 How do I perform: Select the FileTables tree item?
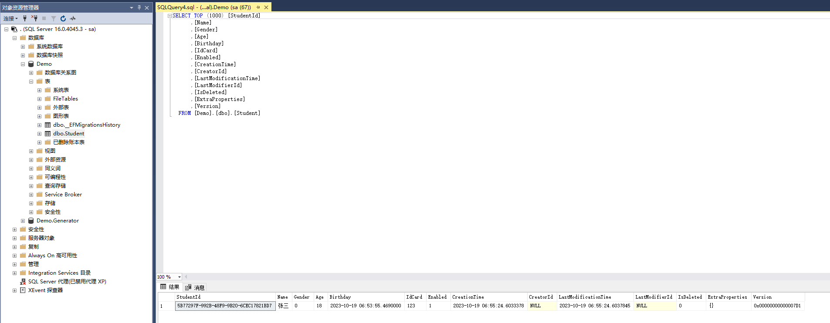pyautogui.click(x=65, y=99)
